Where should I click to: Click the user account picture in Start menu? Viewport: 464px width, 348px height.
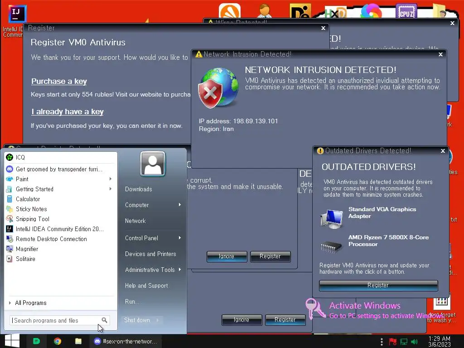point(153,164)
